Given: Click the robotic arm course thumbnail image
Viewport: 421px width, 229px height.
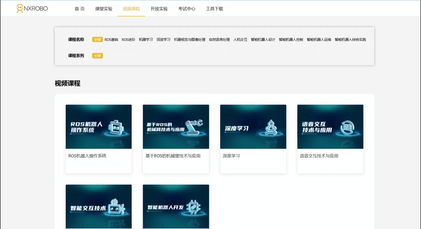Looking at the screenshot, I should pos(176,126).
